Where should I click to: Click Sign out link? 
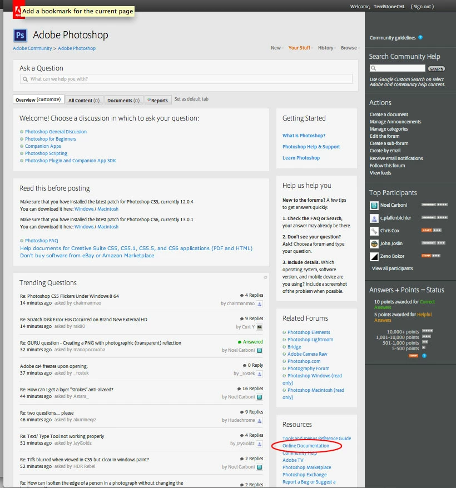[x=423, y=7]
